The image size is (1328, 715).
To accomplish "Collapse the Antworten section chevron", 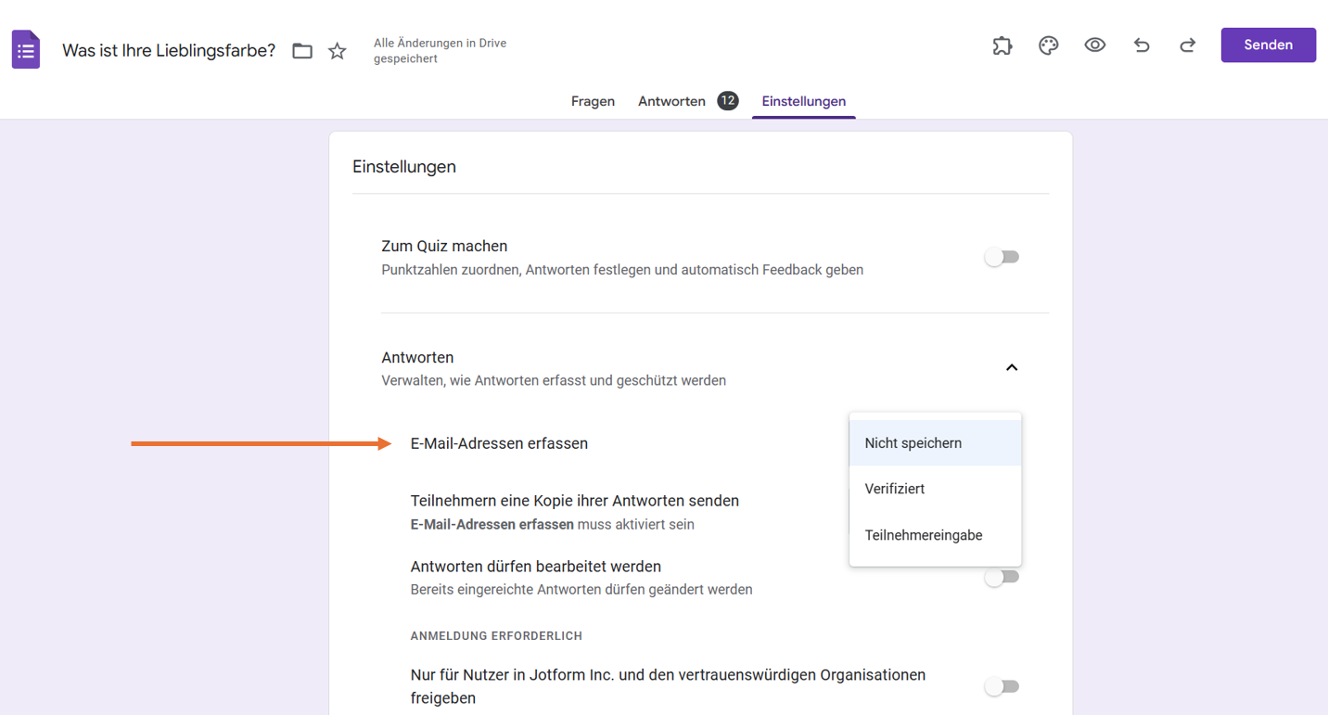I will point(1012,368).
